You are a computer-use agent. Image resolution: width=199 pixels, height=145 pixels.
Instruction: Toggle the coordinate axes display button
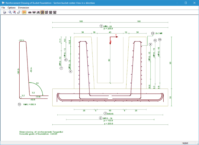(x=24, y=12)
